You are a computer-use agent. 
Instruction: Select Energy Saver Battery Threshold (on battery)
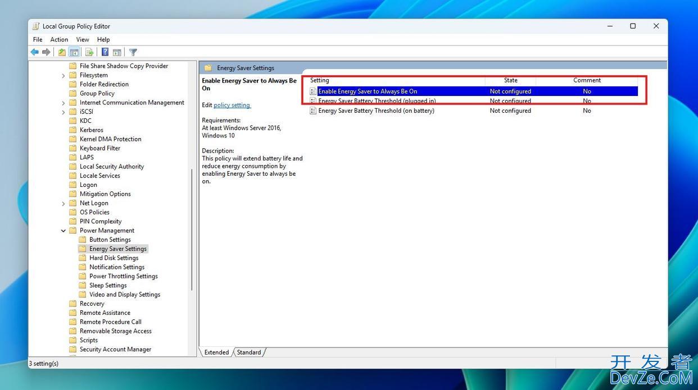tap(376, 111)
